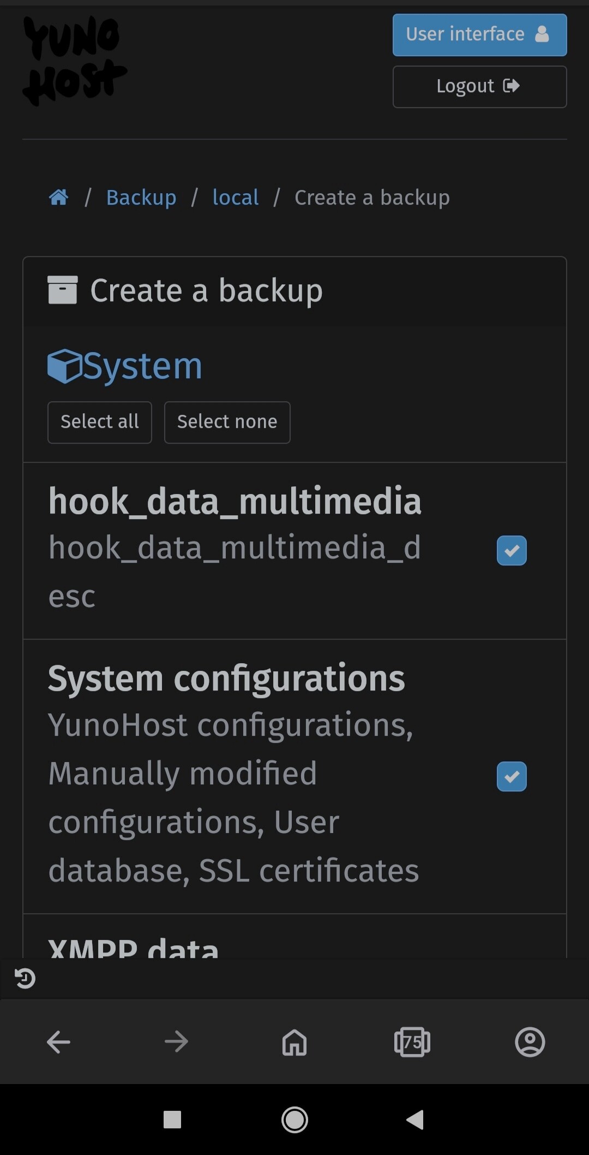Go back with the browser back arrow
Screen dimensions: 589x1155
pos(58,1042)
